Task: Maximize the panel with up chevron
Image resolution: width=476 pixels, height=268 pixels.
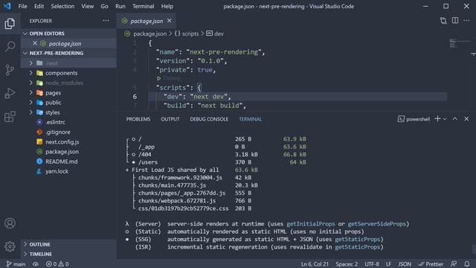Action: [455, 119]
